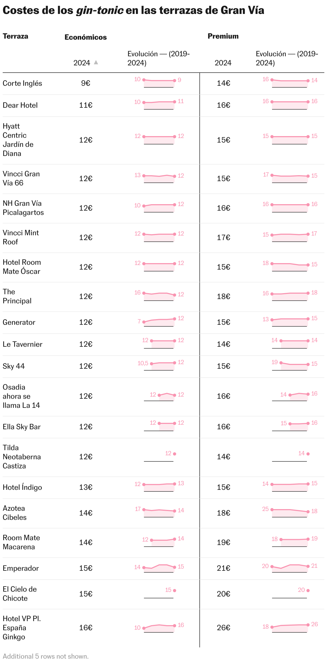Image resolution: width=327 pixels, height=664 pixels.
Task: Click the El Cielo de Chicote row name
Action: 20,594
